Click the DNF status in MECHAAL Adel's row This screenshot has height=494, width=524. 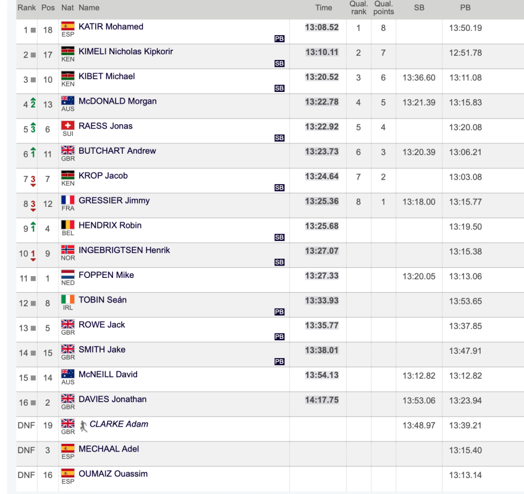coord(27,450)
